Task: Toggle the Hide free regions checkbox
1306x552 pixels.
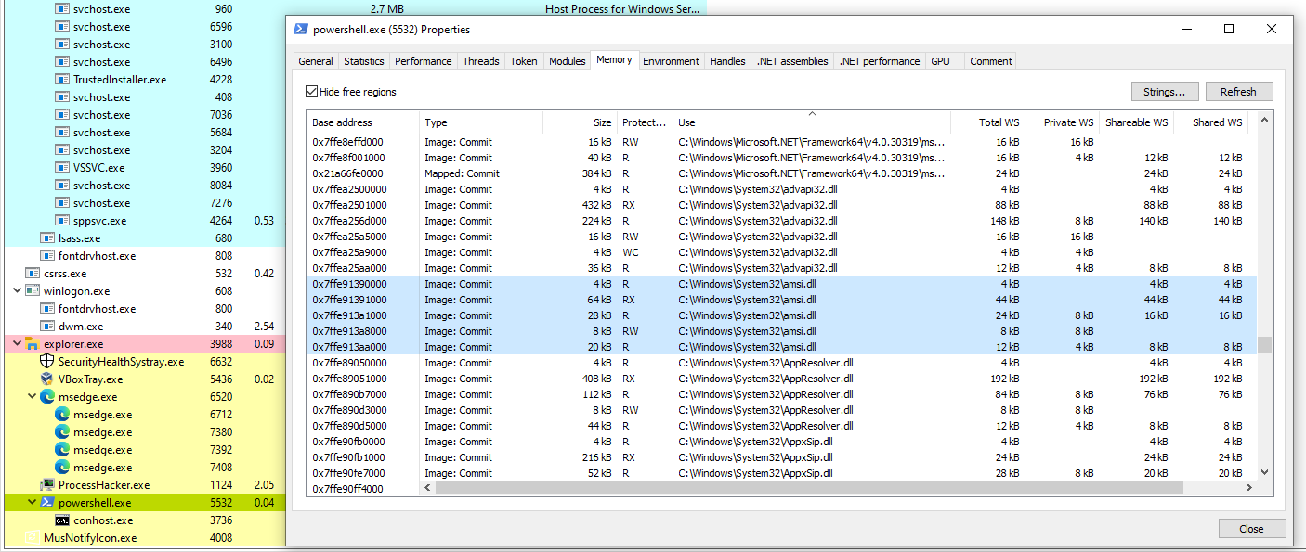Action: click(x=312, y=91)
